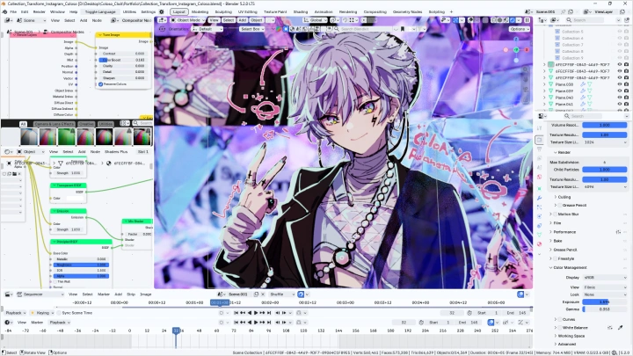This screenshot has height=356, width=633.
Task: Click the new view layer icon beside ViewLayer
Action: [622, 11]
